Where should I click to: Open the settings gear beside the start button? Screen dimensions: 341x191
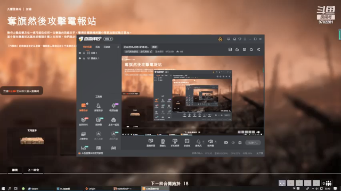click(x=240, y=143)
